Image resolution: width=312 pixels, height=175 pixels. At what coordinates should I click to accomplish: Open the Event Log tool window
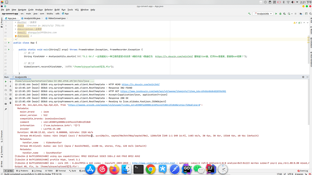click(303, 171)
